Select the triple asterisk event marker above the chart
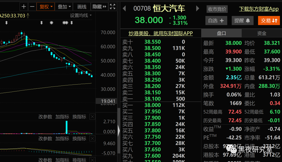The width and height of the screenshot is (282, 162). 65,23
